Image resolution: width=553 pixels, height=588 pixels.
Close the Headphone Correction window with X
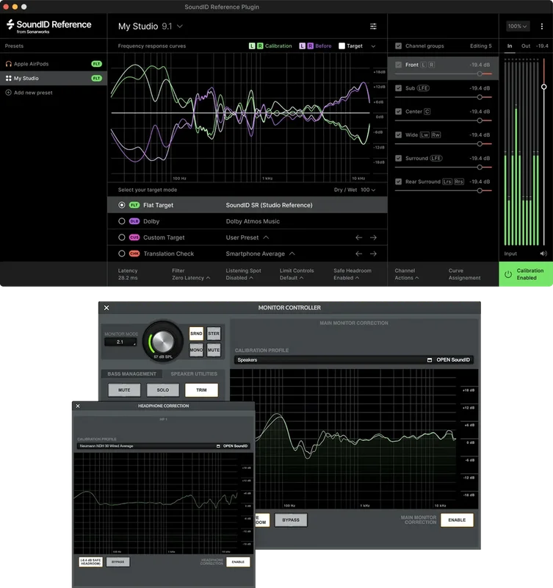click(78, 406)
